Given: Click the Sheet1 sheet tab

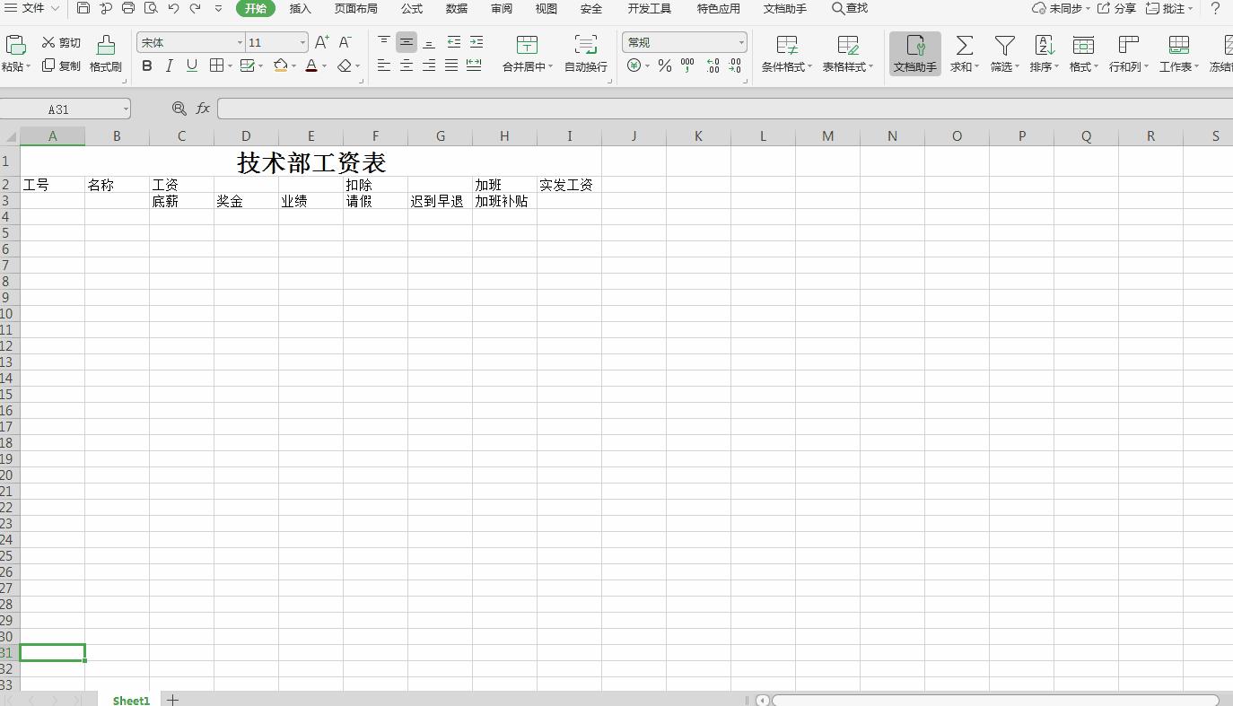Looking at the screenshot, I should coord(130,700).
